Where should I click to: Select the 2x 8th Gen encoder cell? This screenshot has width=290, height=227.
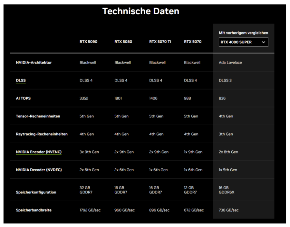point(228,152)
